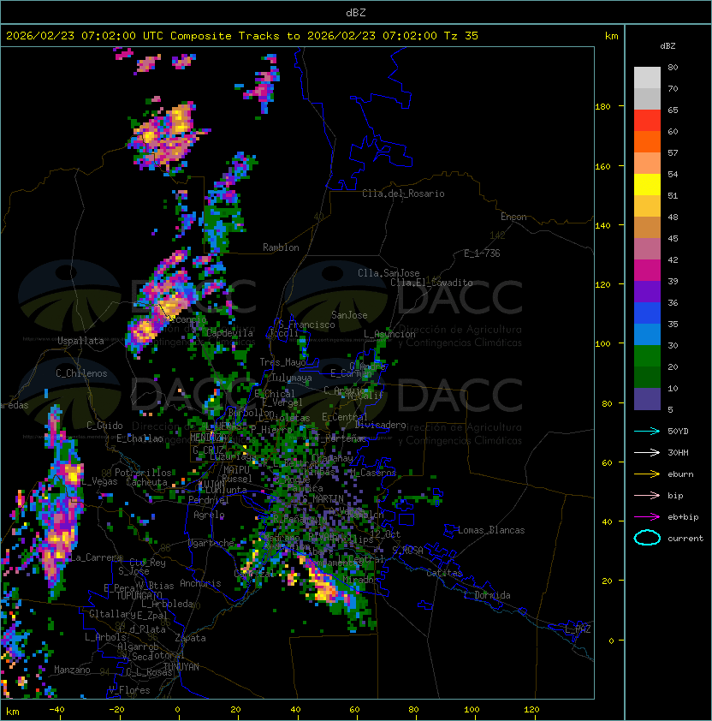Image resolution: width=712 pixels, height=721 pixels.
Task: Click the 'Composite Tracks' timestamp header line
Action: [x=242, y=36]
